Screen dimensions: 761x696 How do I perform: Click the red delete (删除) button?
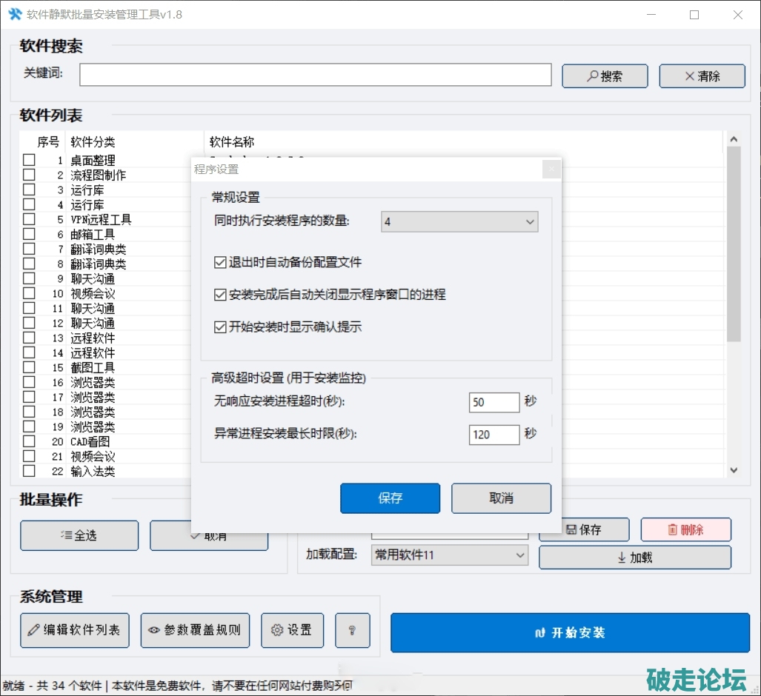pos(685,529)
